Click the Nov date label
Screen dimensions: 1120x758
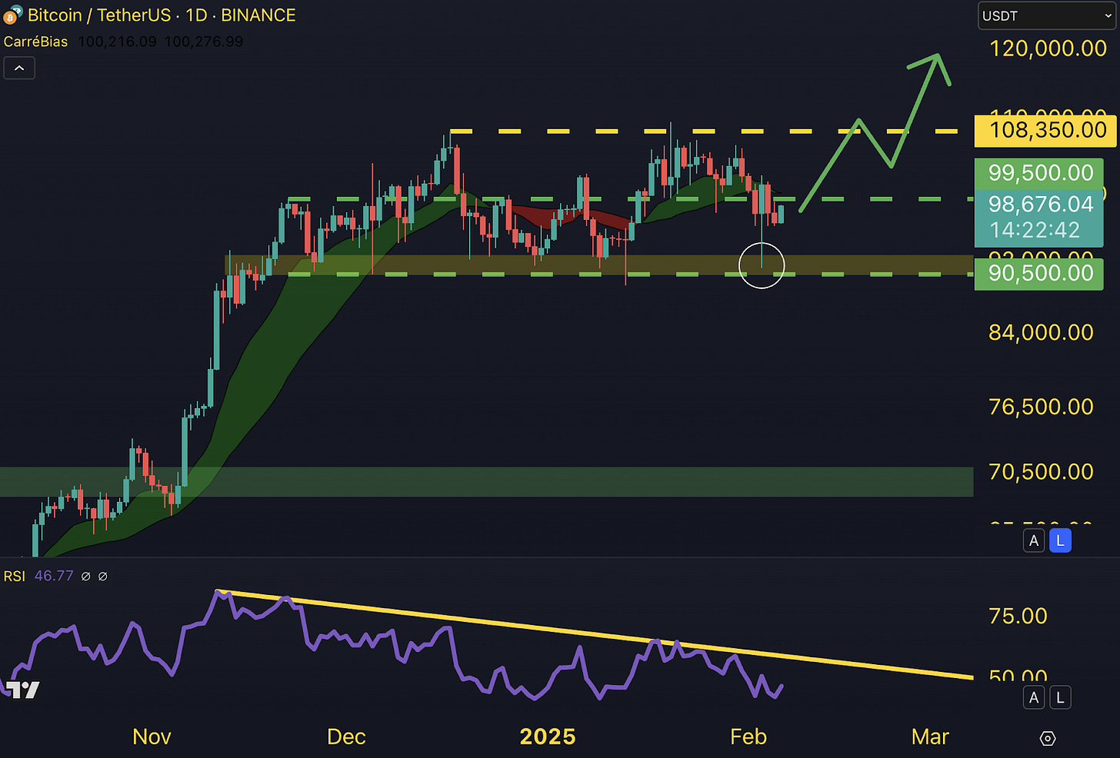coord(152,736)
